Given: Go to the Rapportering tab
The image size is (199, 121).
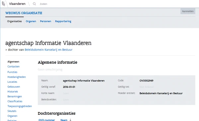Looking at the screenshot, I should 63,21.
